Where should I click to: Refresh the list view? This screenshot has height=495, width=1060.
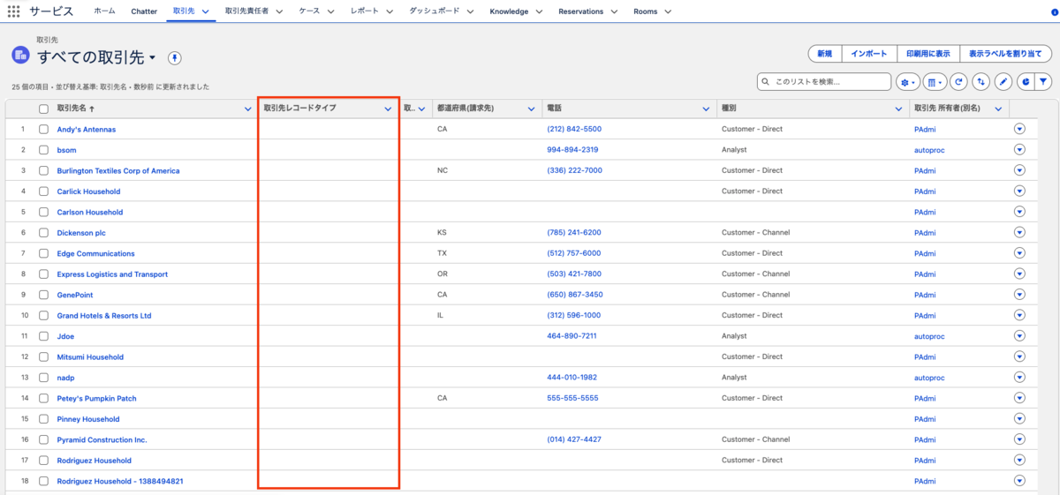959,82
